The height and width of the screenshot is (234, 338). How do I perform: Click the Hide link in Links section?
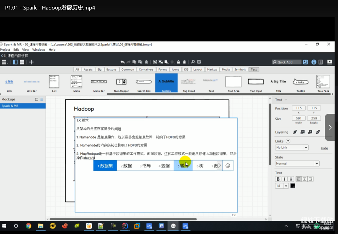click(x=324, y=148)
